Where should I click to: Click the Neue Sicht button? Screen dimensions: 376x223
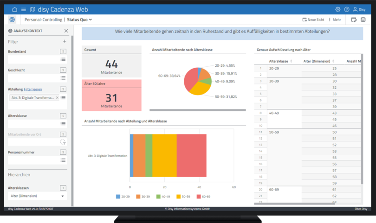[313, 19]
